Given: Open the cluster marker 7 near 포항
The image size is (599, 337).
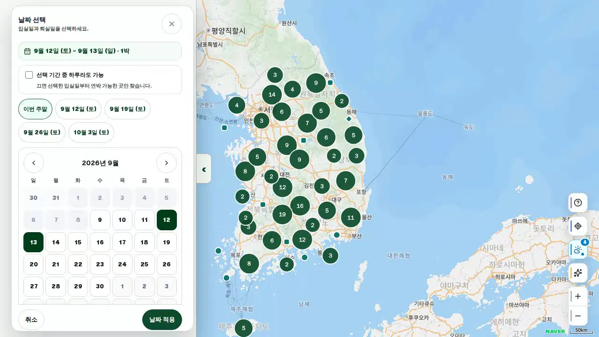Looking at the screenshot, I should point(346,181).
